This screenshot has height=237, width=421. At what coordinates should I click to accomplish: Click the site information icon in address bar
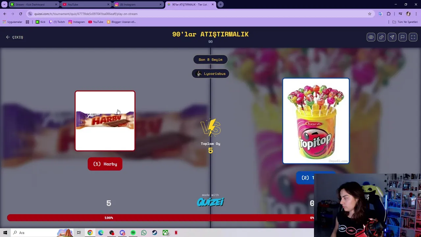click(x=30, y=14)
